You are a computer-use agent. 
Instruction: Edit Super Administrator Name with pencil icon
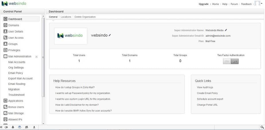[x=226, y=30]
